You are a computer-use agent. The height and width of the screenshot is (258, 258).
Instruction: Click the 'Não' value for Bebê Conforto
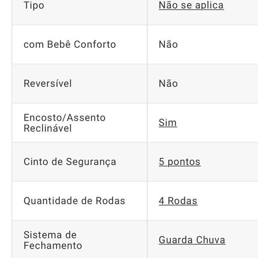coord(168,45)
